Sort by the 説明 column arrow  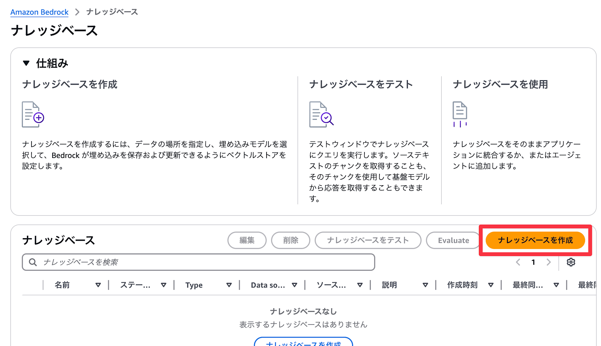pos(425,285)
